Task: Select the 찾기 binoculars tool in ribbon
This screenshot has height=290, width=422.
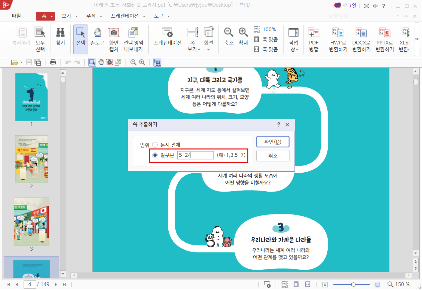Action: tap(60, 36)
